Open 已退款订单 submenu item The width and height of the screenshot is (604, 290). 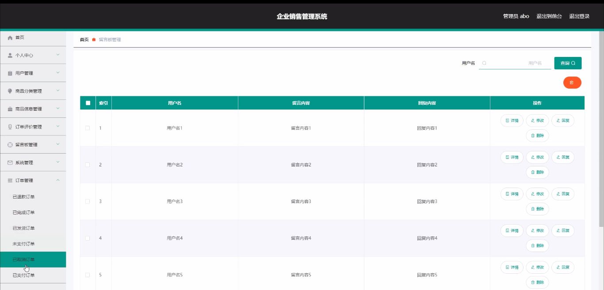(33, 197)
